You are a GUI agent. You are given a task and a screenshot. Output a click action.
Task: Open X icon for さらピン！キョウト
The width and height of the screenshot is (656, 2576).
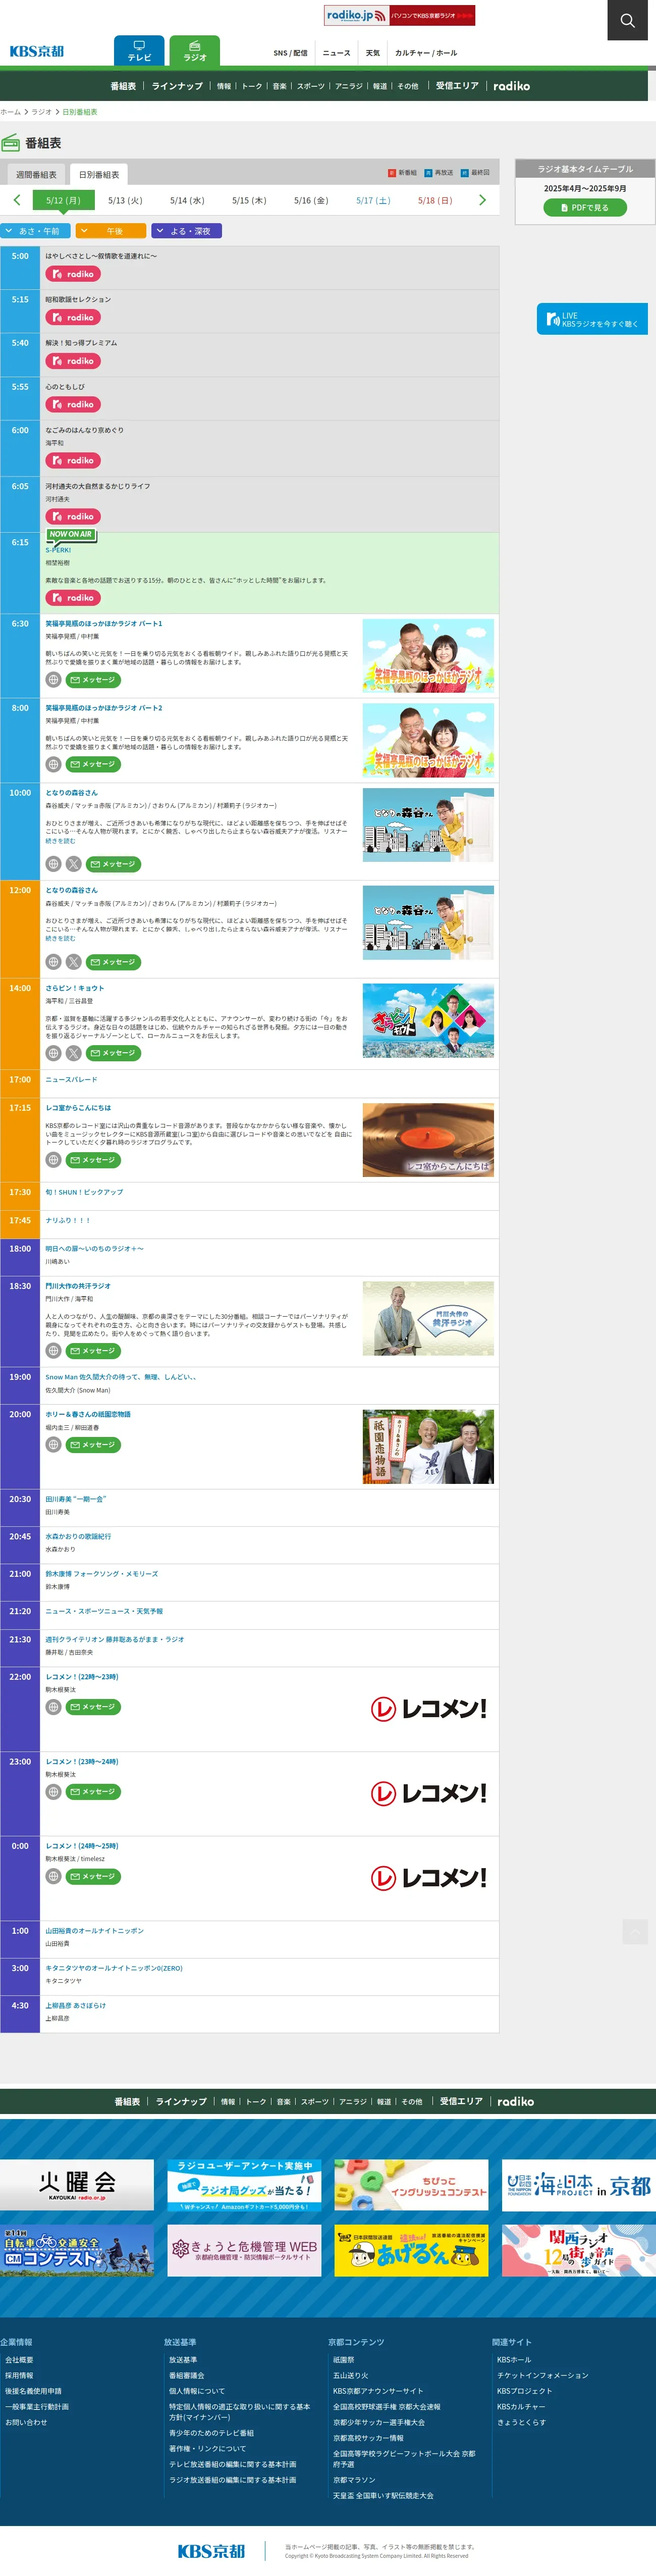tap(74, 1053)
